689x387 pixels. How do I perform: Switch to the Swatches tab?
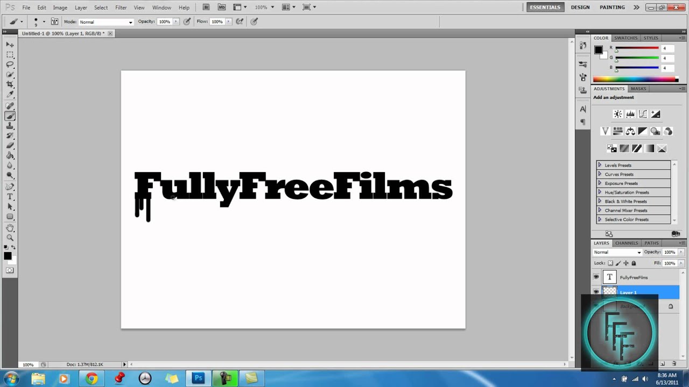pos(626,38)
